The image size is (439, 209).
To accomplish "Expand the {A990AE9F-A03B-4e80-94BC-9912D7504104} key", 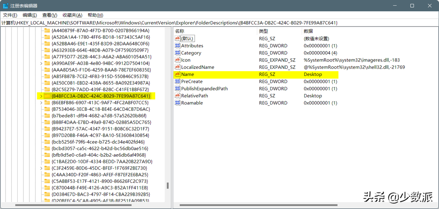I will coord(41,63).
